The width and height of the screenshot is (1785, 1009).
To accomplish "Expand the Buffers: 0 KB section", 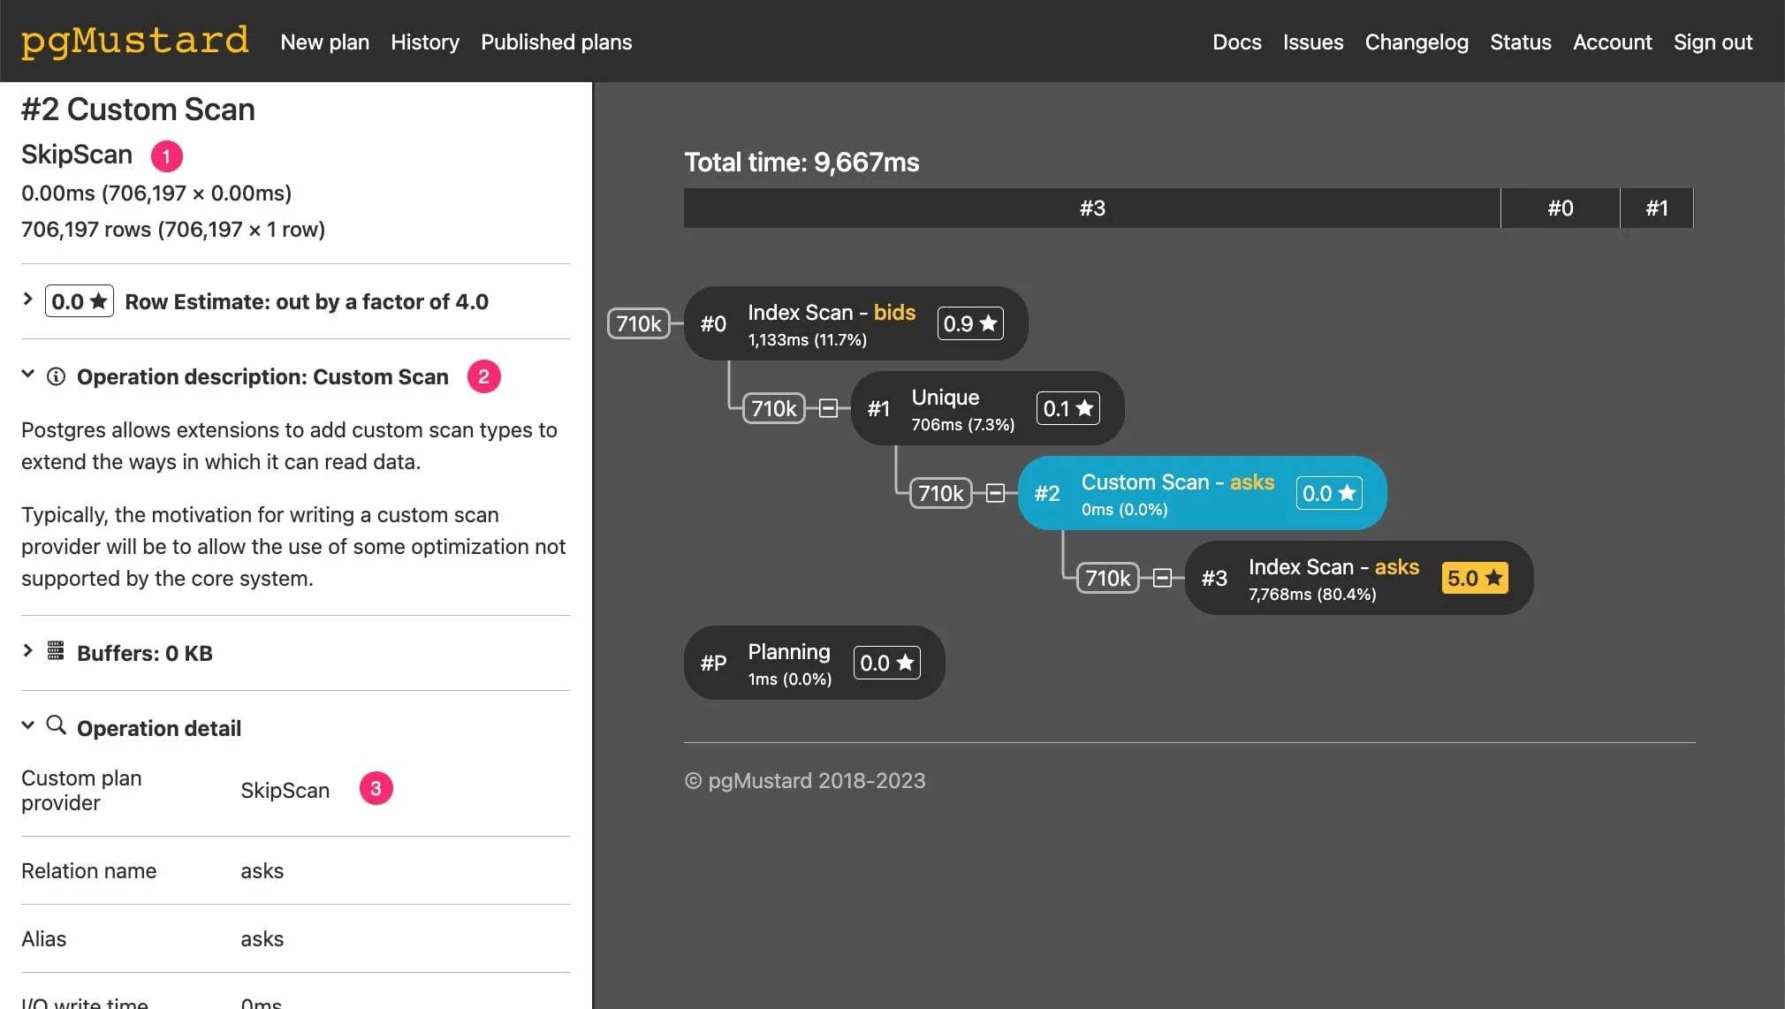I will [x=27, y=651].
